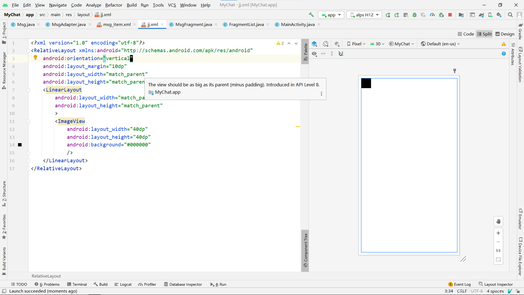Image resolution: width=524 pixels, height=295 pixels.
Task: Switch editor to Code view mode
Action: coord(466,34)
